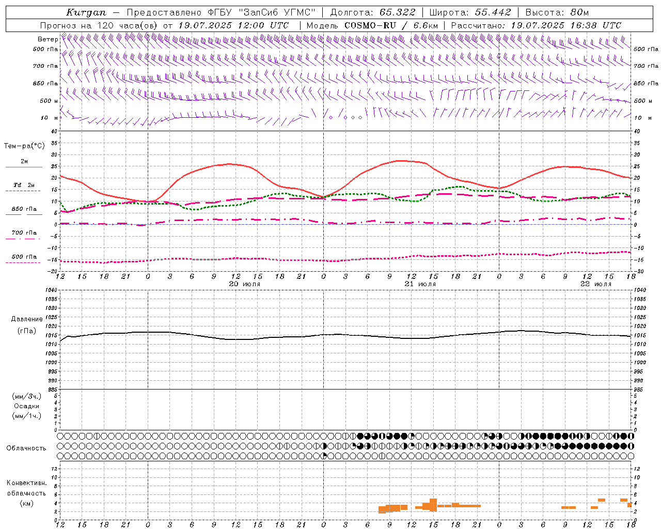Click the 'Осадки' precipitation panel label
The width and height of the screenshot is (661, 529).
tap(27, 406)
